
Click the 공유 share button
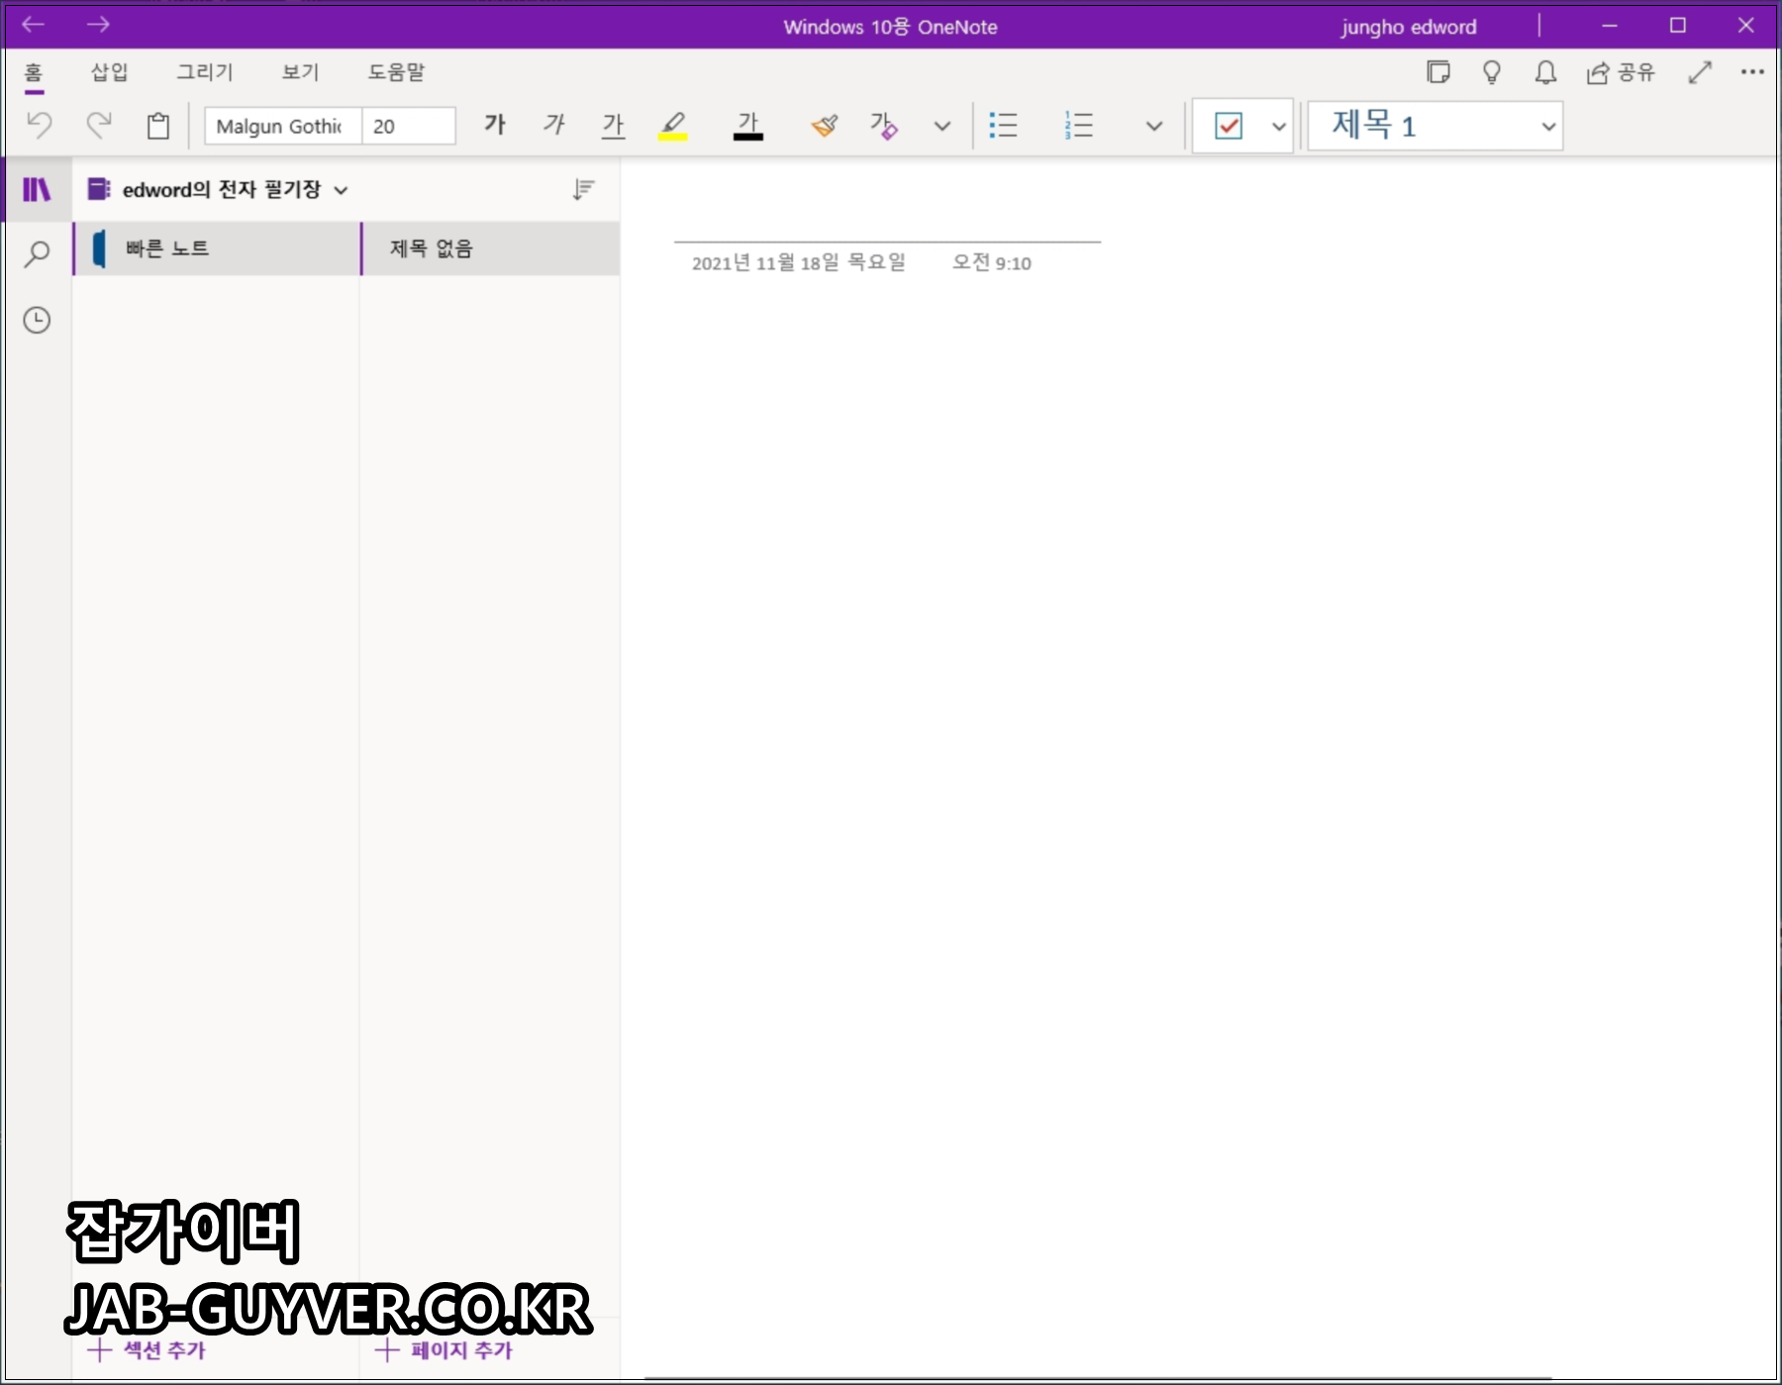[1621, 72]
